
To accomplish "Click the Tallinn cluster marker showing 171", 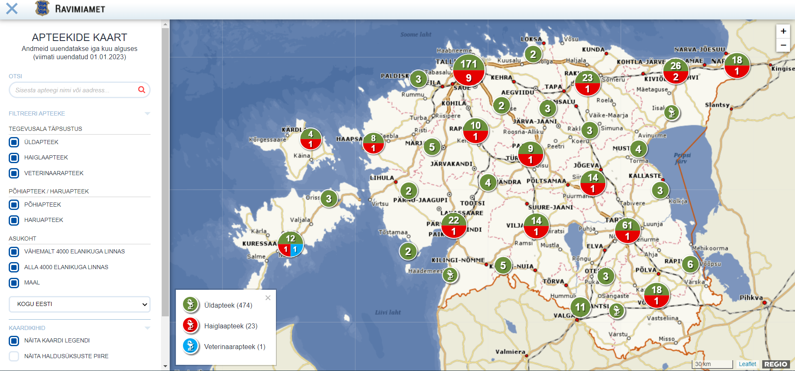I will point(468,70).
